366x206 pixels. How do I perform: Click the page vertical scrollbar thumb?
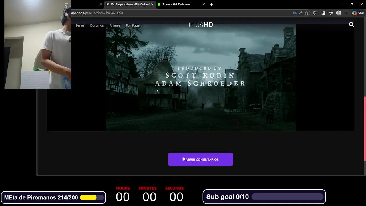click(x=365, y=129)
